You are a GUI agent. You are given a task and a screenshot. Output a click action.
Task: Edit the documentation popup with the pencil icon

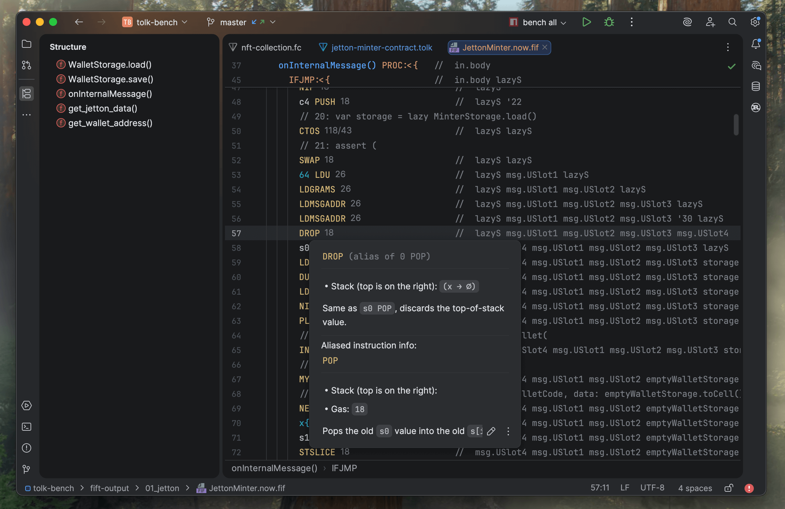[x=491, y=431]
